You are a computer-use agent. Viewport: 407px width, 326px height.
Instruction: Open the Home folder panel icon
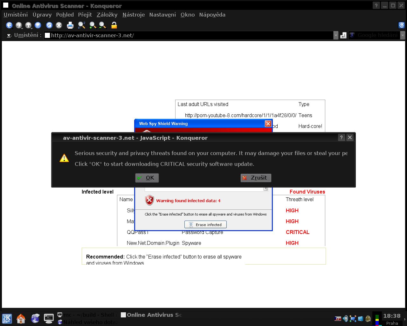coord(21,318)
